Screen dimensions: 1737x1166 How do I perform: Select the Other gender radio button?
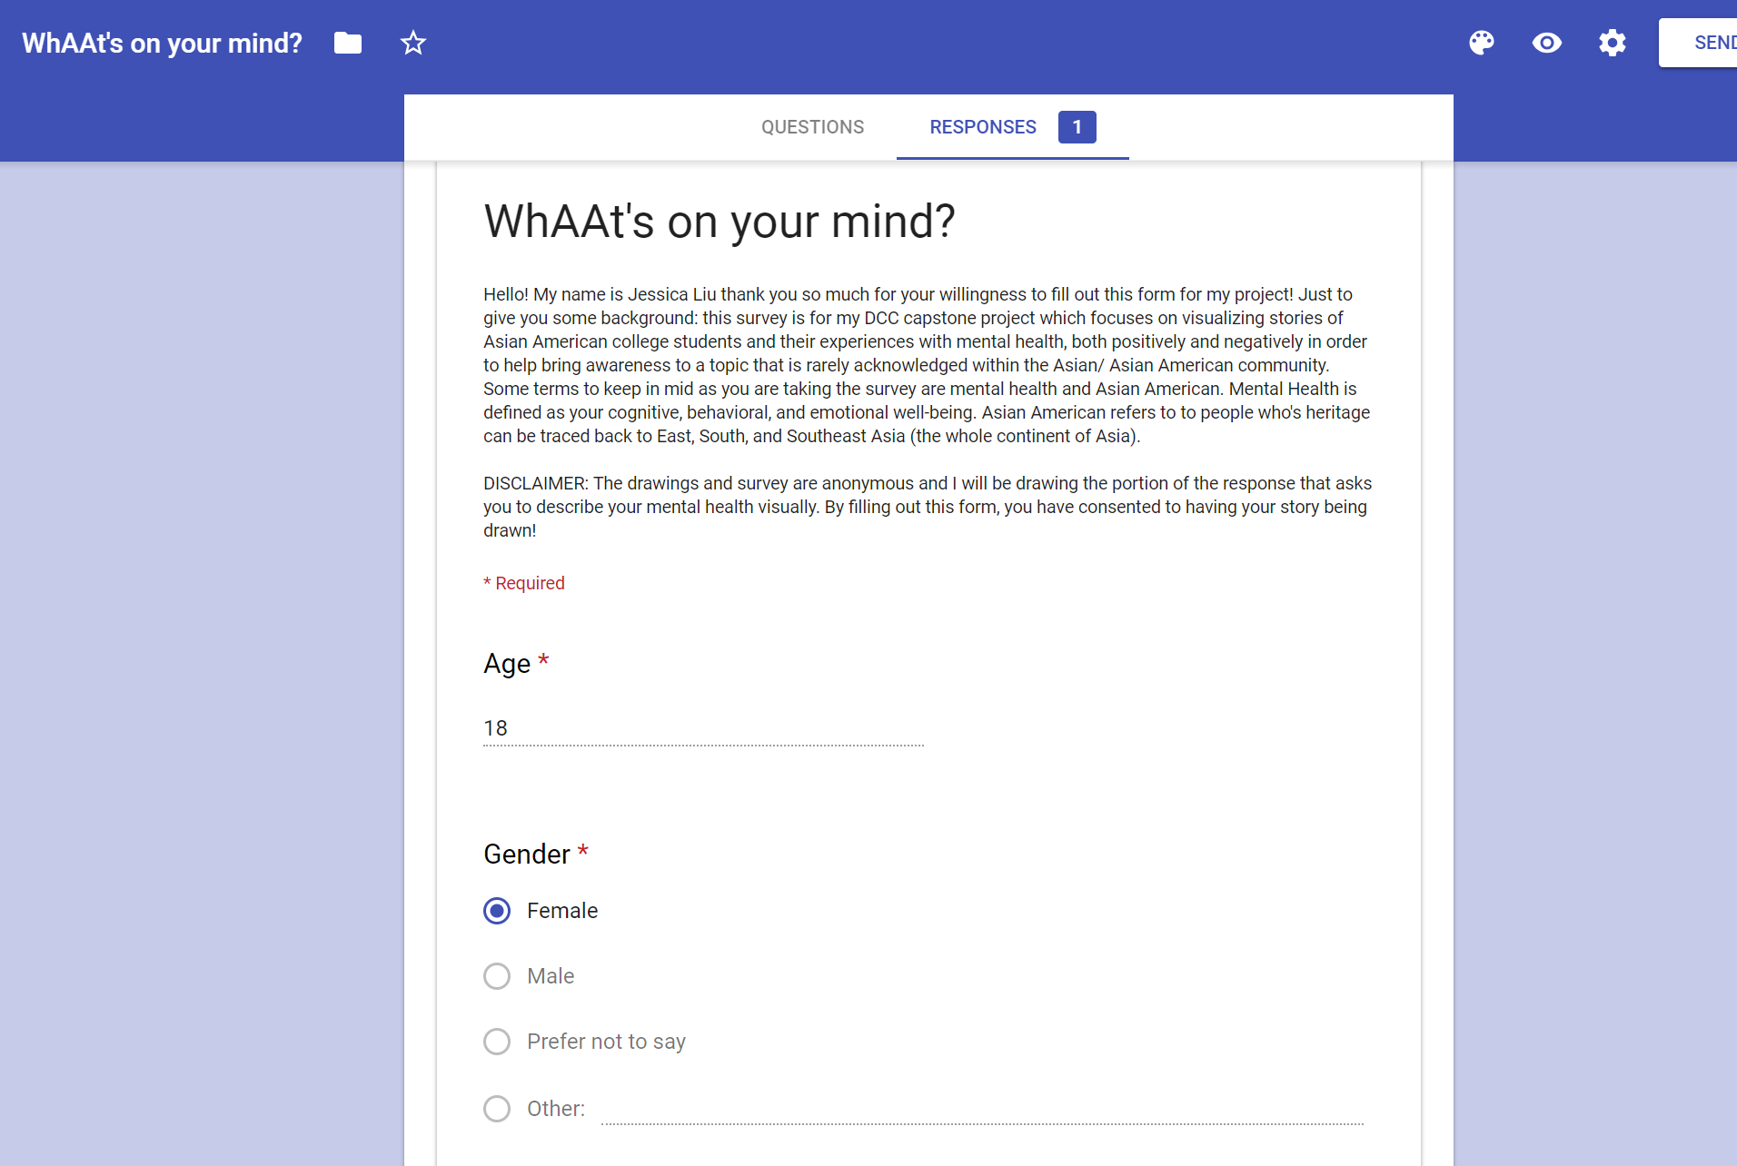[x=497, y=1109]
